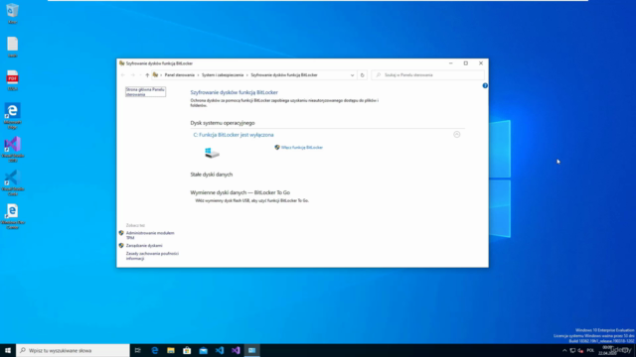Image resolution: width=636 pixels, height=357 pixels.
Task: Click the shield icon next to Włącz funkcję BitLocker
Action: point(277,148)
